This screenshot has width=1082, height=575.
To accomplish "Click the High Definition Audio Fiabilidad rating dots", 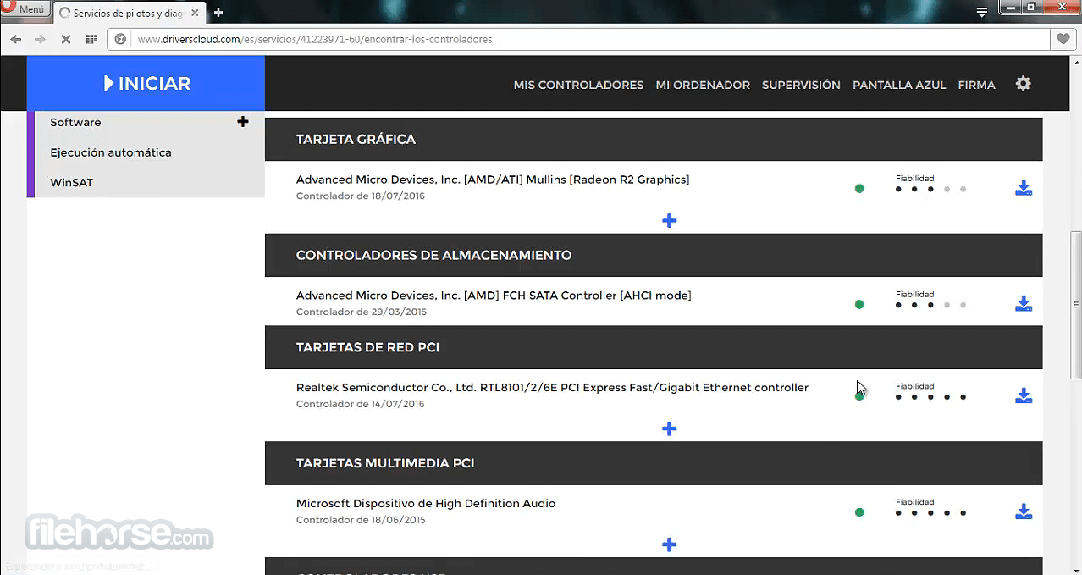I will pos(930,512).
